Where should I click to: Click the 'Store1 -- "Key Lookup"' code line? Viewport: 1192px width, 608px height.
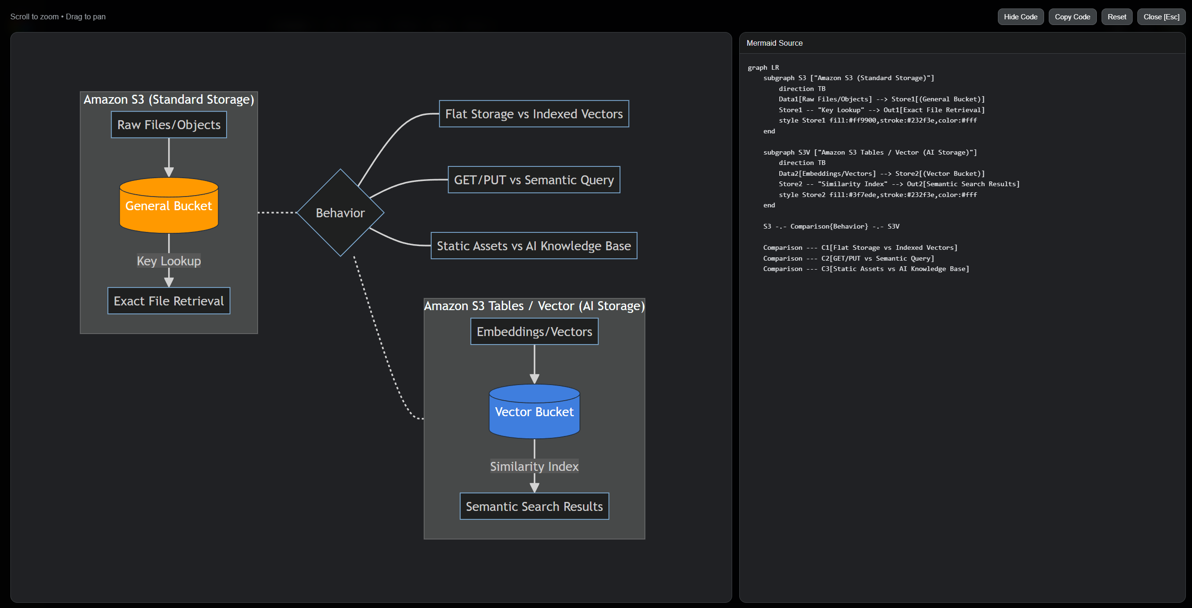click(882, 110)
